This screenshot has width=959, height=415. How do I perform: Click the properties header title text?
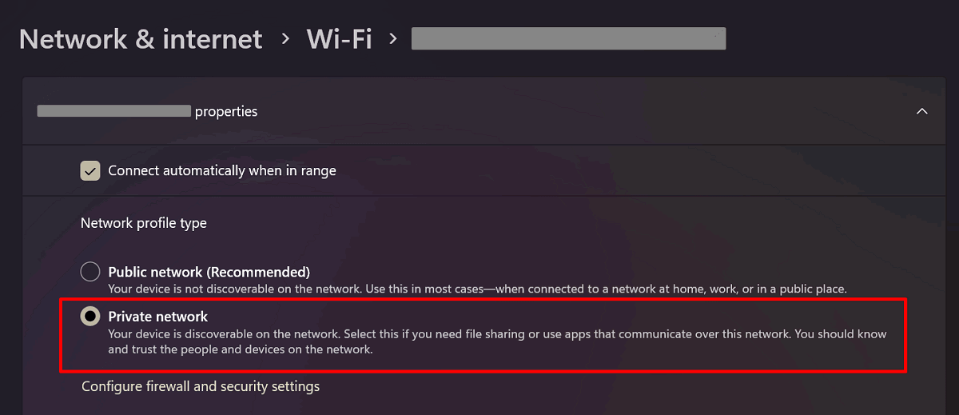226,111
